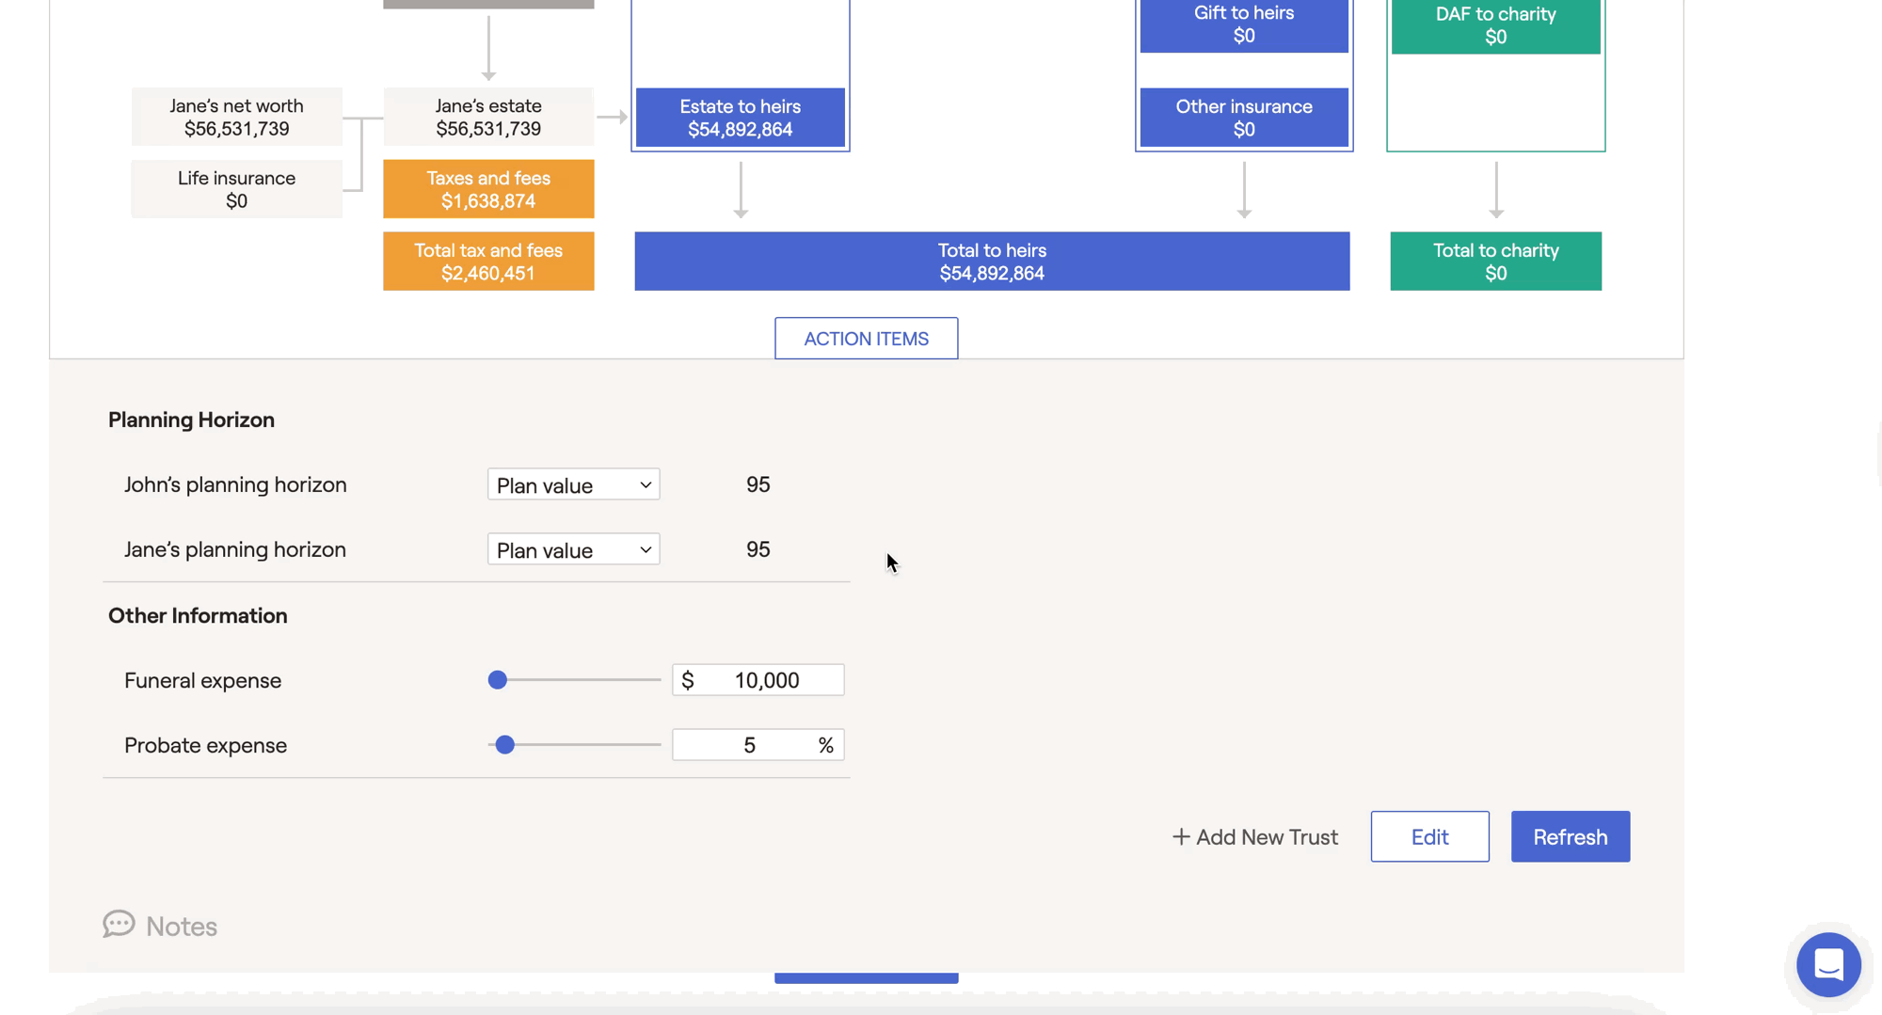The height and width of the screenshot is (1015, 1882).
Task: Select the Estate to heirs box
Action: (740, 118)
